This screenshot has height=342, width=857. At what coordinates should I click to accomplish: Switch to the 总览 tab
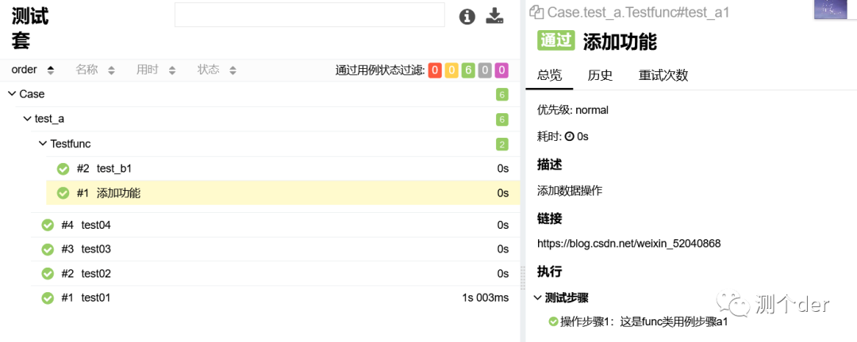549,75
